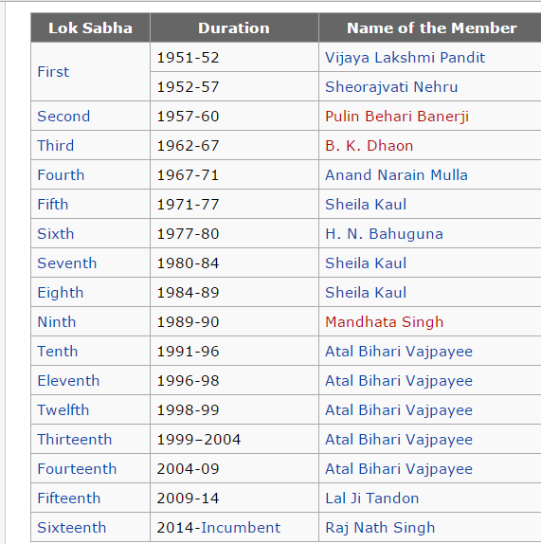The width and height of the screenshot is (541, 544).
Task: Open the Sheorajvati Nehru member link
Action: coord(391,87)
